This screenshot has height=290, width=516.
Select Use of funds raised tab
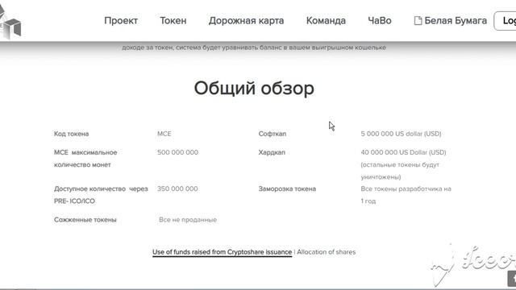pyautogui.click(x=223, y=252)
